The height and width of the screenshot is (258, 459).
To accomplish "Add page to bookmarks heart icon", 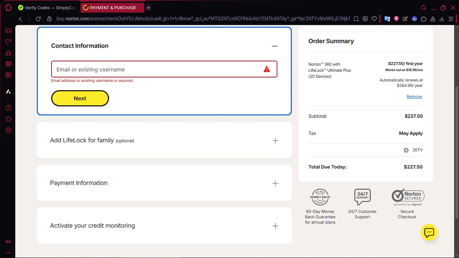I will coord(374,19).
